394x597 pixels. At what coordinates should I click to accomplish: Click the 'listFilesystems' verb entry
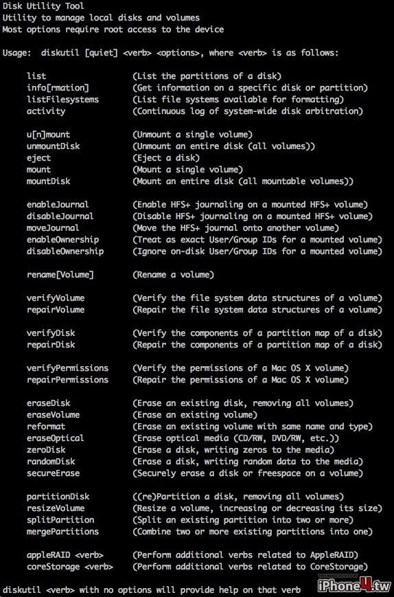[62, 100]
